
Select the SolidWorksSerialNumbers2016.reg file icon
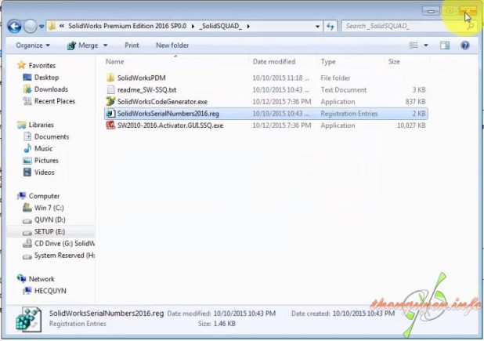[x=110, y=114]
